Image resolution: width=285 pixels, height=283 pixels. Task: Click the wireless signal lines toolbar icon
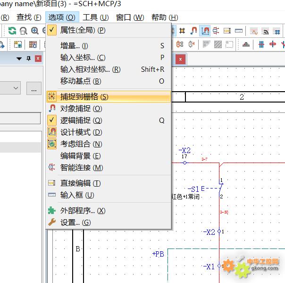coord(265,31)
